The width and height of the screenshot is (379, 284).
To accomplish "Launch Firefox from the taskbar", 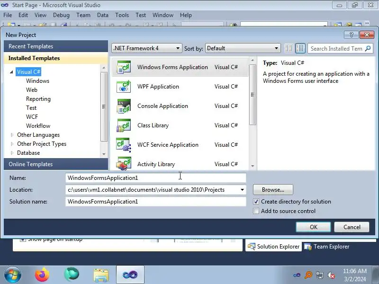I will pyautogui.click(x=42, y=275).
